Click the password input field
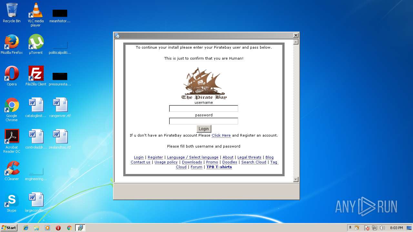Image resolution: width=413 pixels, height=232 pixels. tap(204, 121)
